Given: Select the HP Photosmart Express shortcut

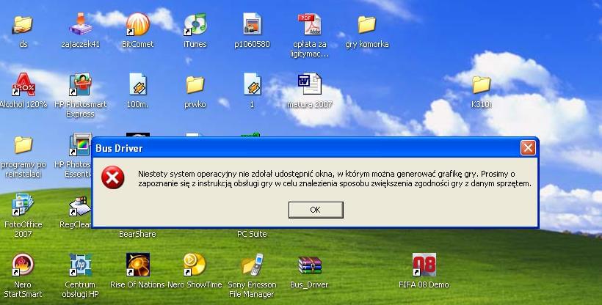Looking at the screenshot, I should [x=80, y=84].
